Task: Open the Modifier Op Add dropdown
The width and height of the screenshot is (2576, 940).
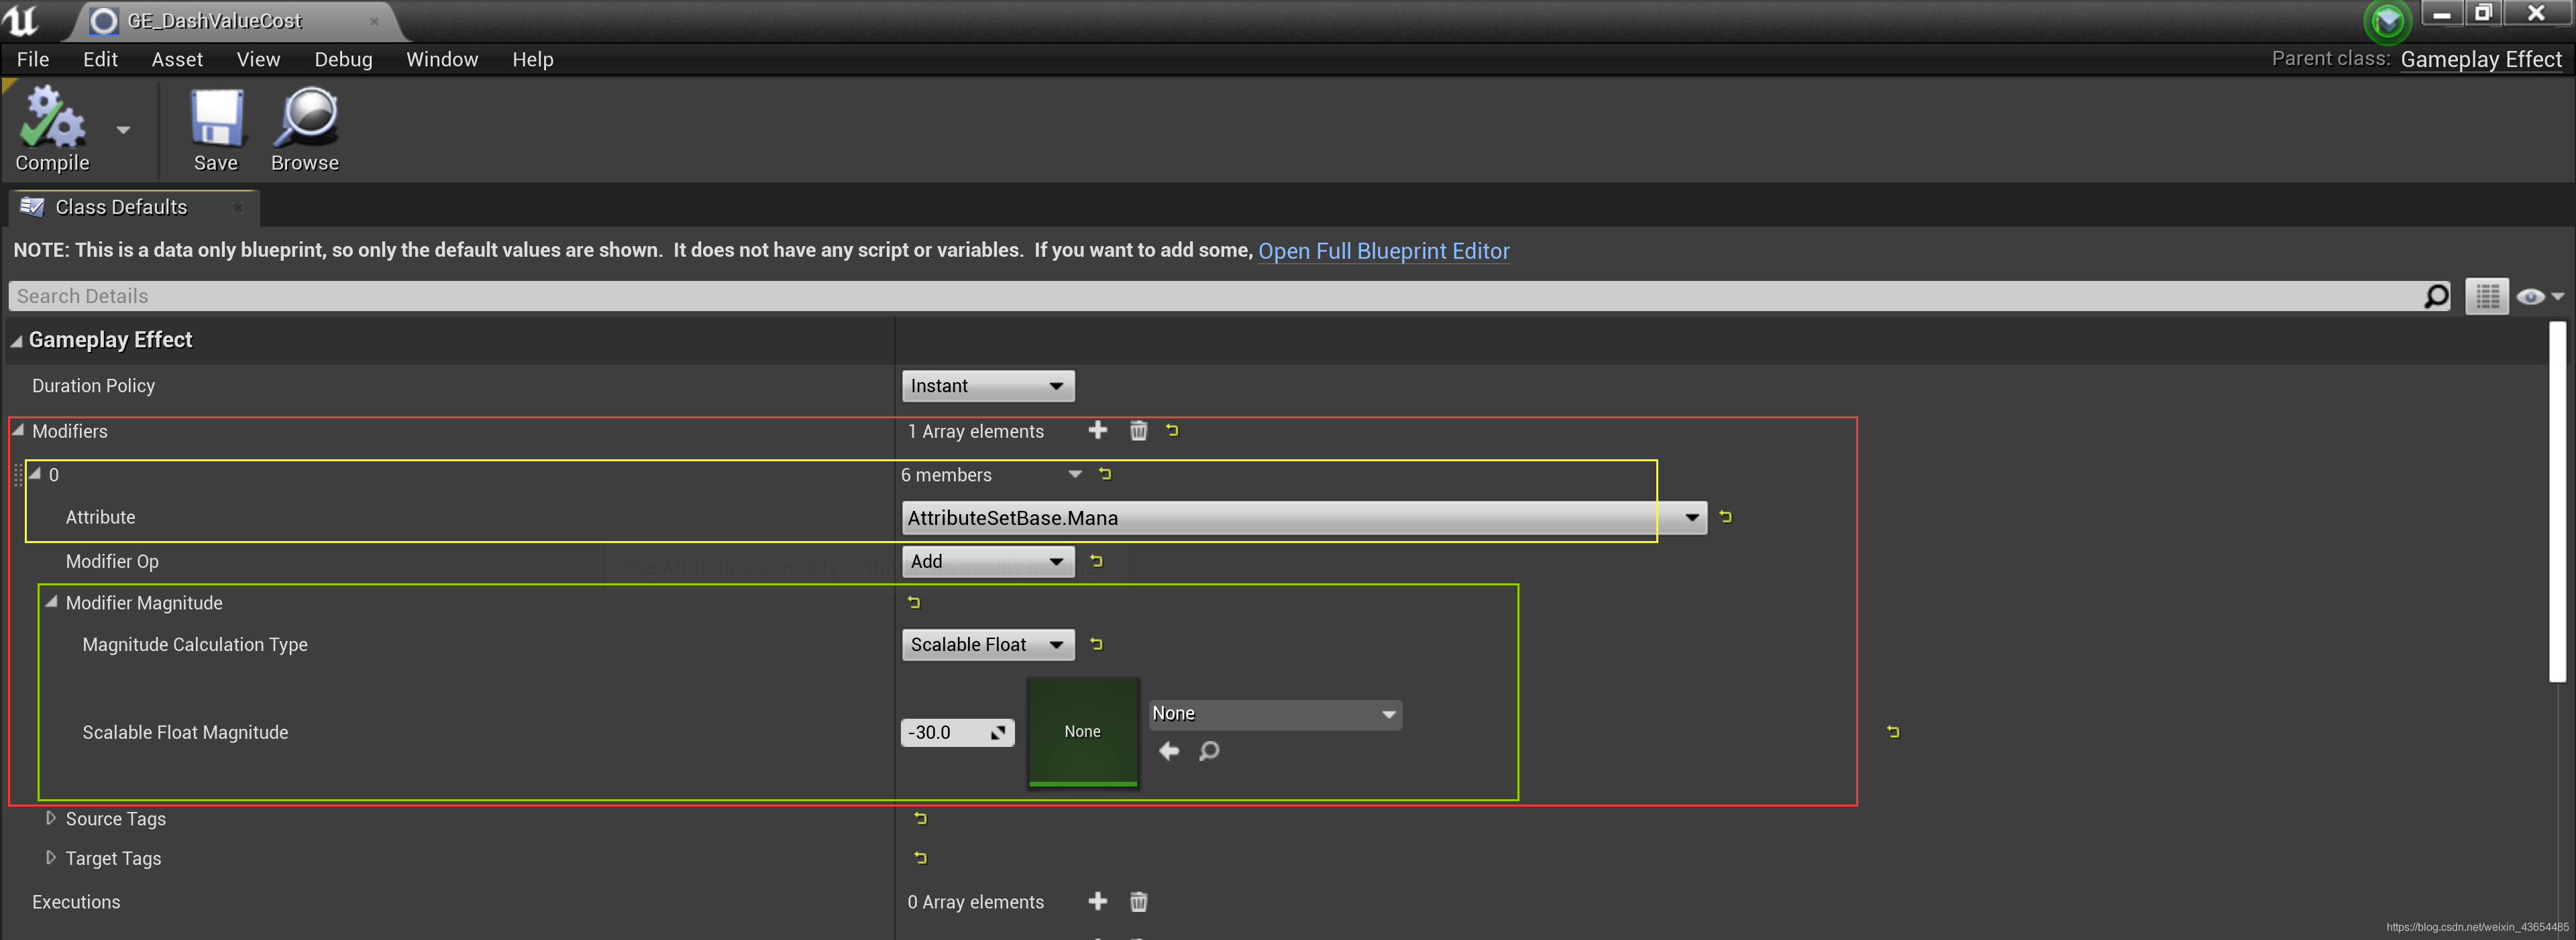Action: 987,561
